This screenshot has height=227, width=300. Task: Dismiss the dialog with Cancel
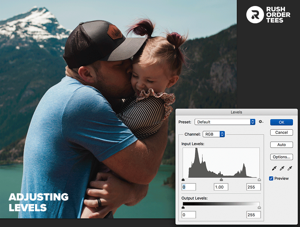tap(281, 132)
